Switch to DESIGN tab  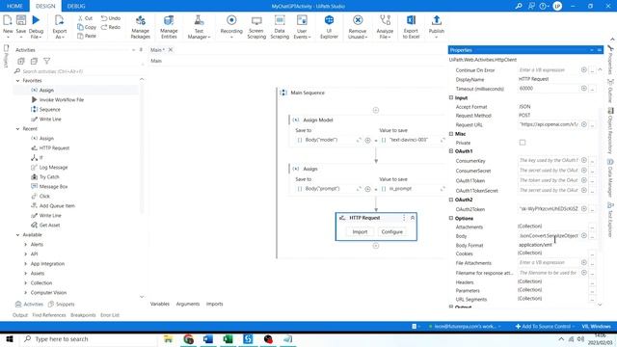(45, 6)
